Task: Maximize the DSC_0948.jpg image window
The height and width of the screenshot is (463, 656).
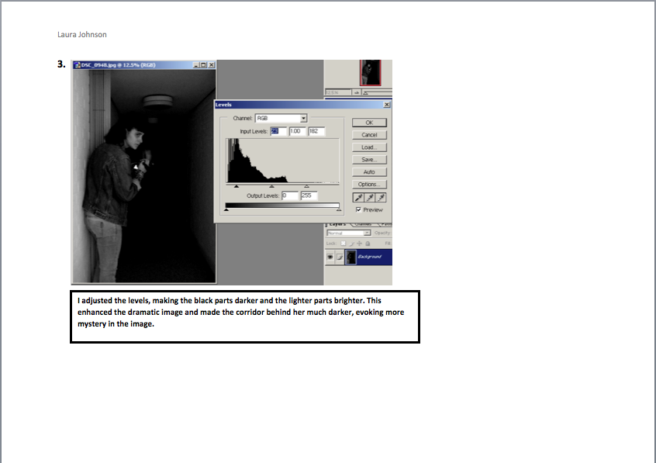Action: coord(203,65)
